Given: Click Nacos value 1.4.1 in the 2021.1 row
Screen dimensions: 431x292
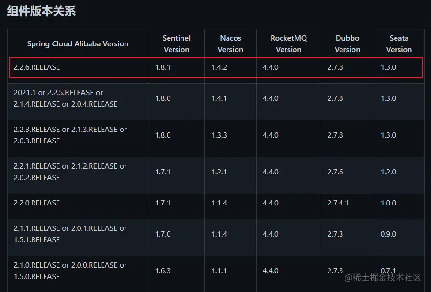Looking at the screenshot, I should point(219,98).
